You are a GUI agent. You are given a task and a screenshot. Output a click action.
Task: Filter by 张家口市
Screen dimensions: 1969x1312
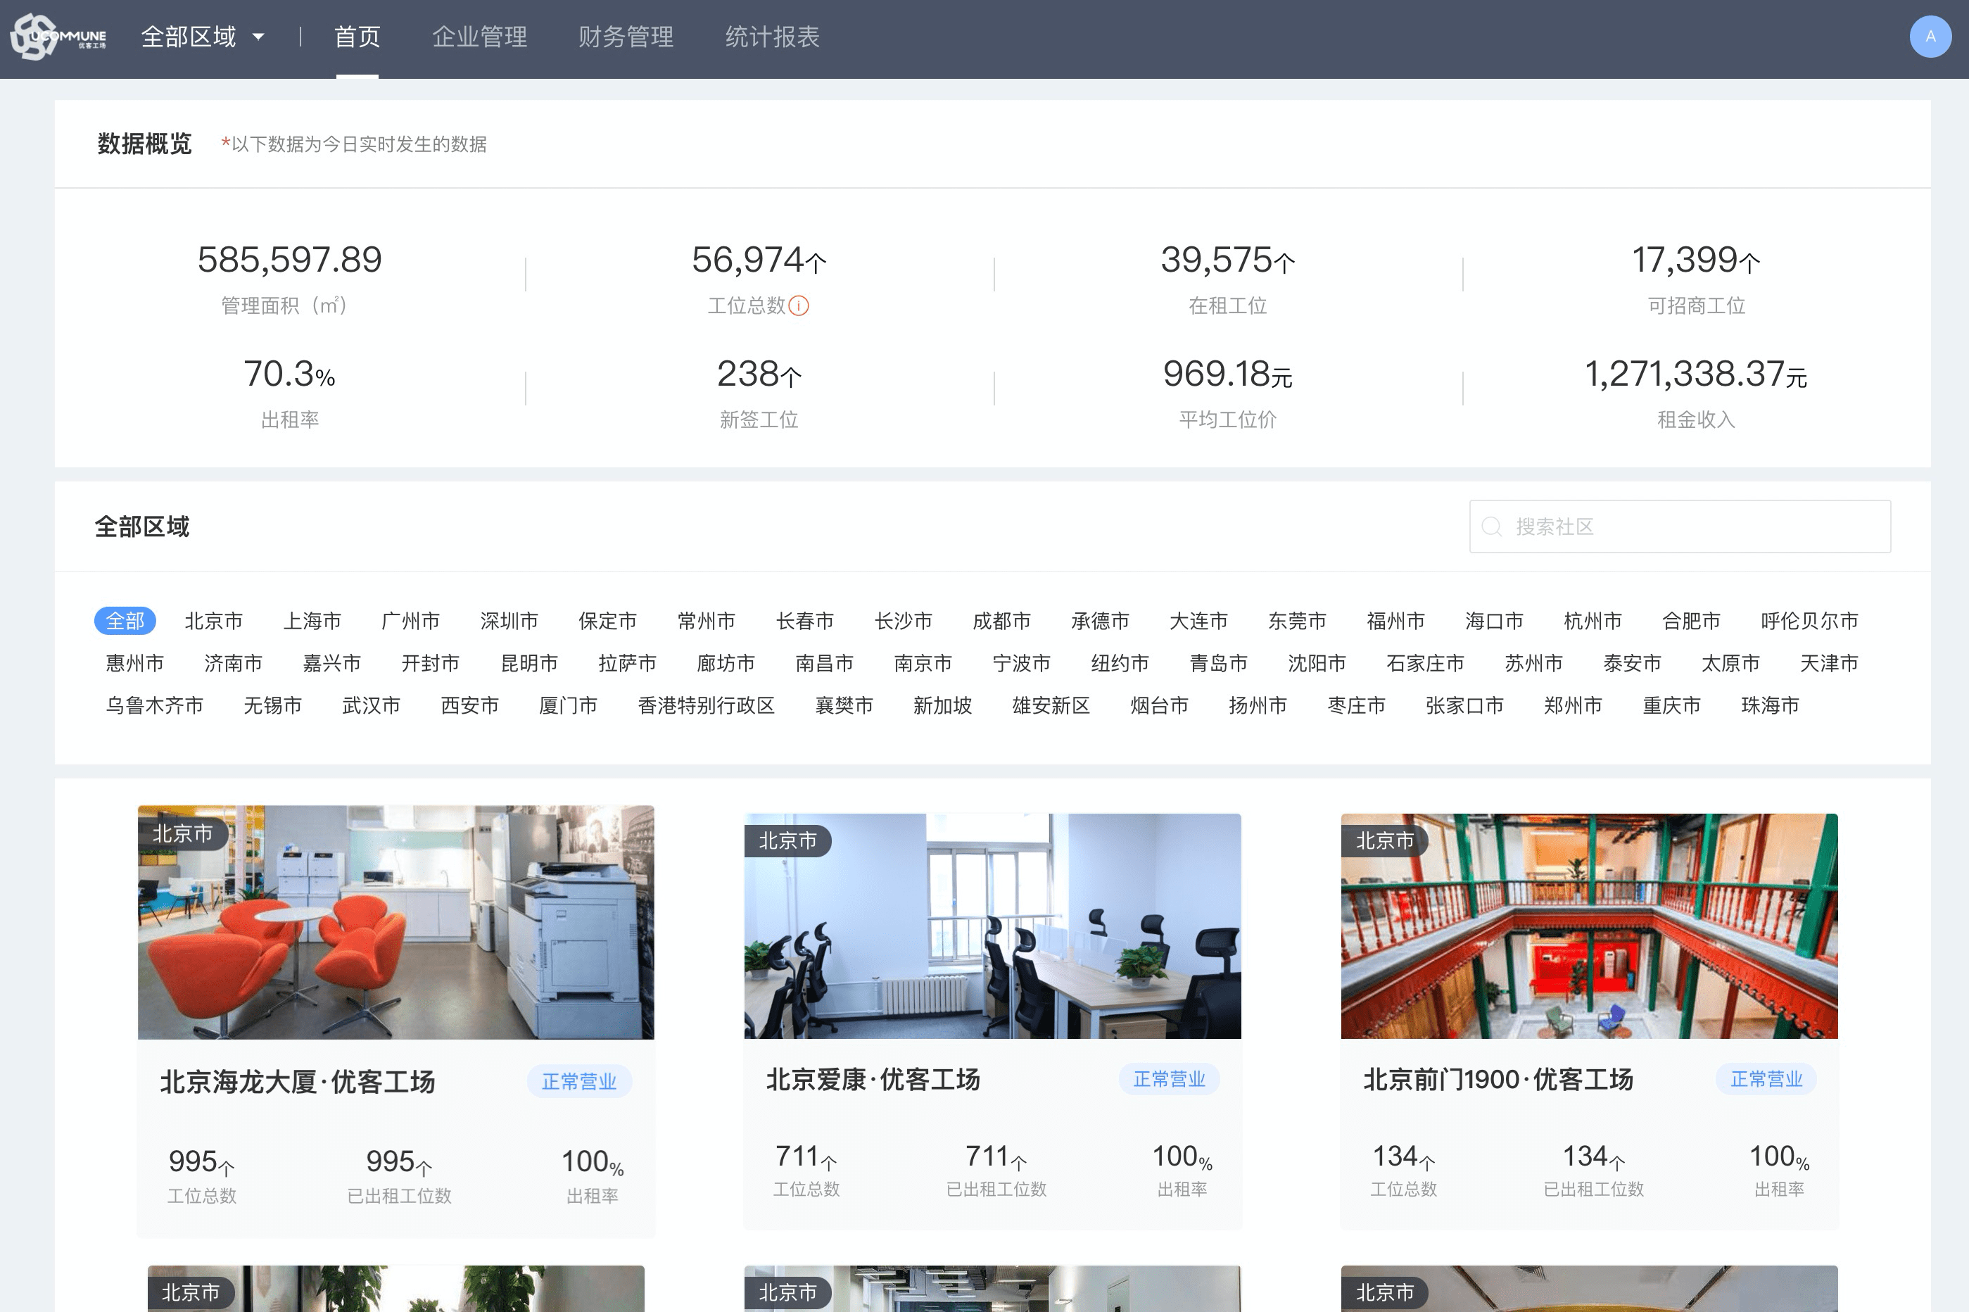(1464, 705)
